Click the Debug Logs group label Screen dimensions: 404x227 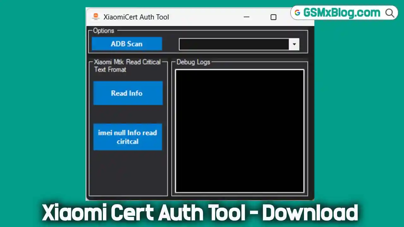point(193,62)
